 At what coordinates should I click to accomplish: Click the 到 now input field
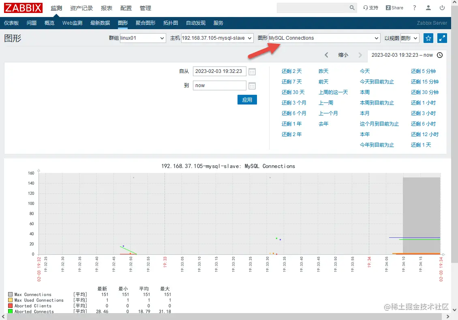pyautogui.click(x=219, y=85)
